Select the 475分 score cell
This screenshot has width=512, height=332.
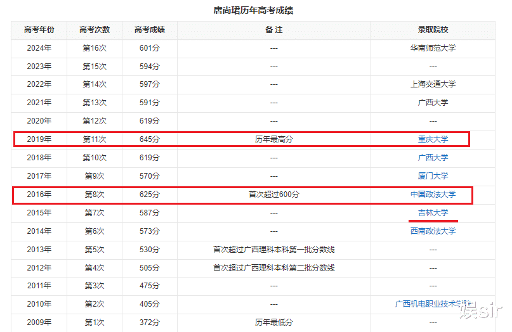click(150, 286)
